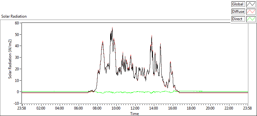Viewport: 257px width, 116px height.
Task: Click the 02:00 time axis label
Action: coord(41,108)
